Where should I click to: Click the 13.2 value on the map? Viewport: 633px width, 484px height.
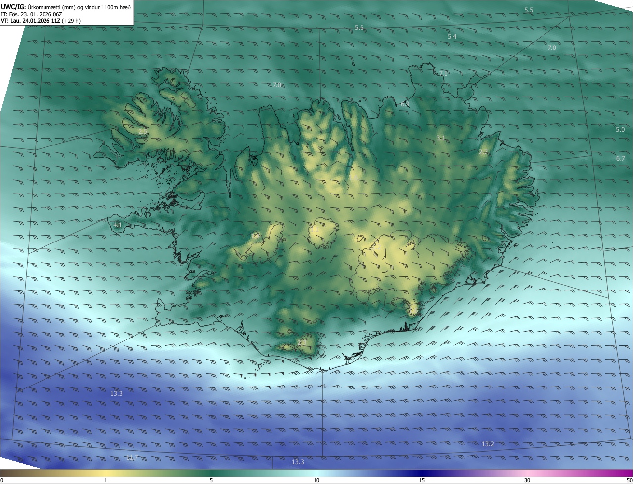point(488,444)
